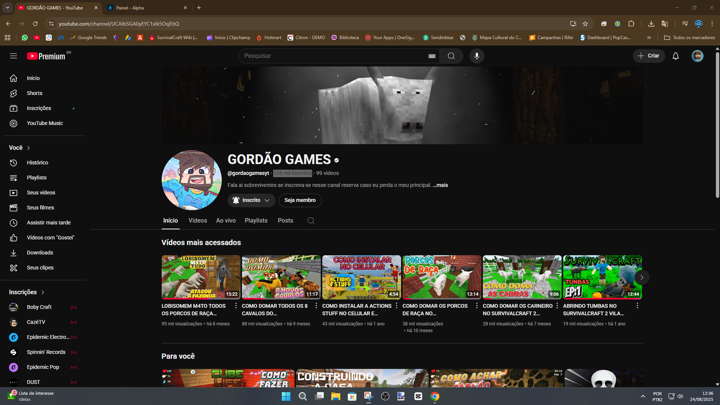Start voice search with the microphone icon
720x405 pixels.
(477, 56)
